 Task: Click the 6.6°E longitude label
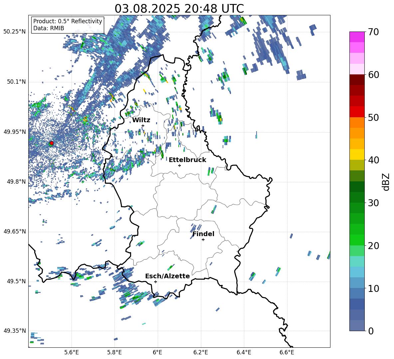tap(287, 353)
